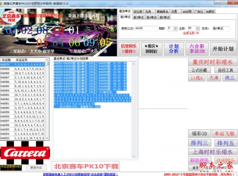
Task: Open 公式收藏
Action: (x=200, y=70)
